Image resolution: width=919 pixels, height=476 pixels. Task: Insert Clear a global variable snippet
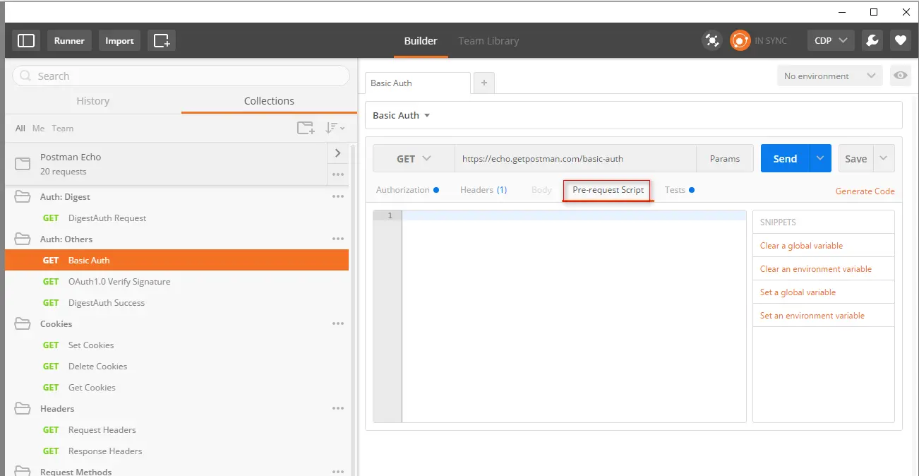point(801,246)
